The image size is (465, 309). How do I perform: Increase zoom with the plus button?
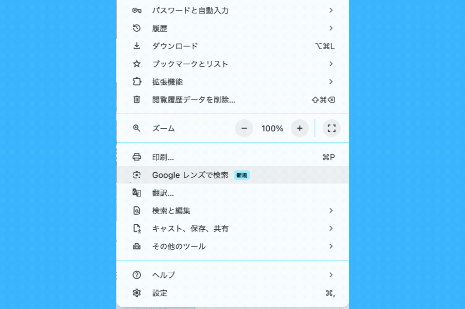[300, 128]
